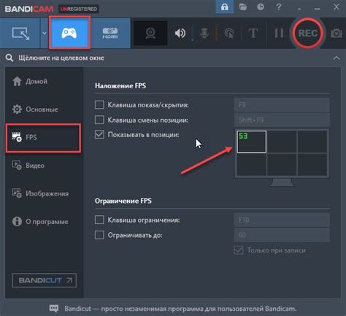Viewport: 346px width, 316px height.
Task: Click the Щёлкните на целевом окне text
Action: click(61, 58)
